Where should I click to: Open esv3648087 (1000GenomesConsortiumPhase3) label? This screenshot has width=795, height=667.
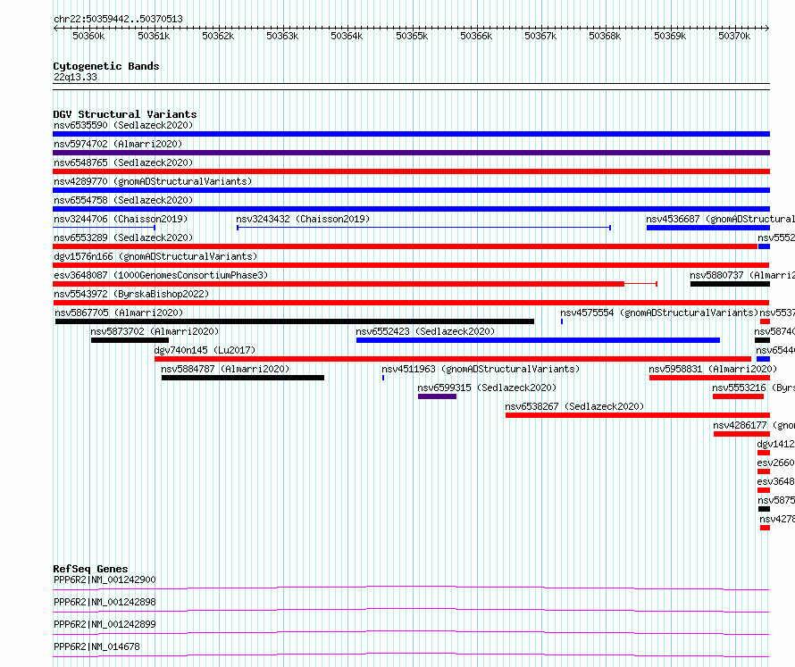(x=161, y=275)
